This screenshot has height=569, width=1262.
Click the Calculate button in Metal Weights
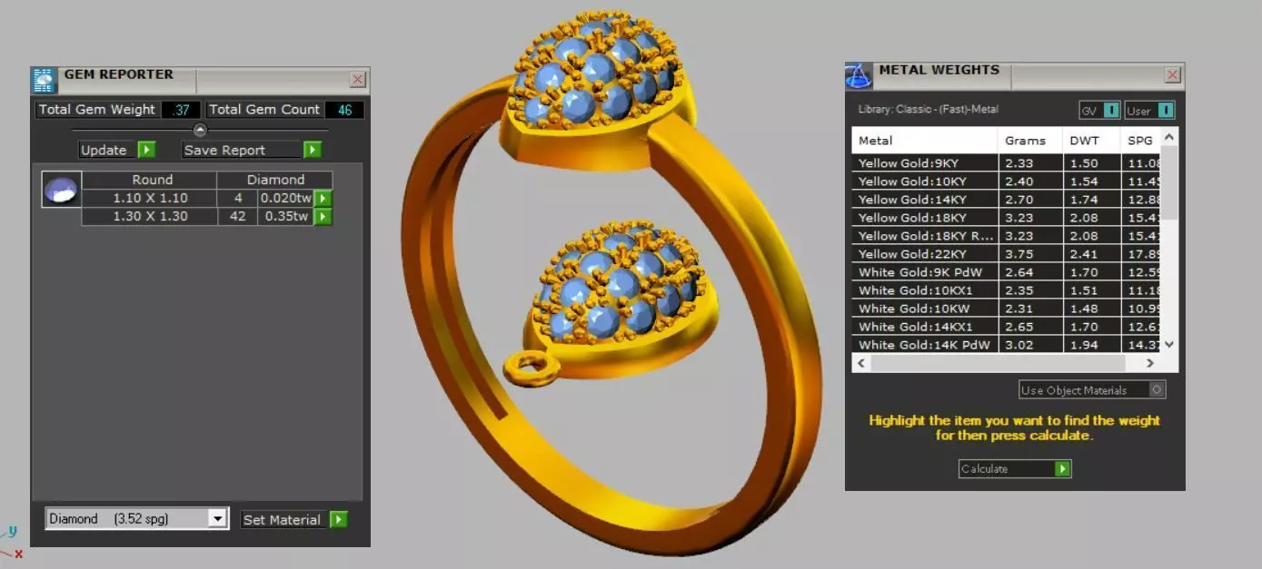[x=1015, y=469]
